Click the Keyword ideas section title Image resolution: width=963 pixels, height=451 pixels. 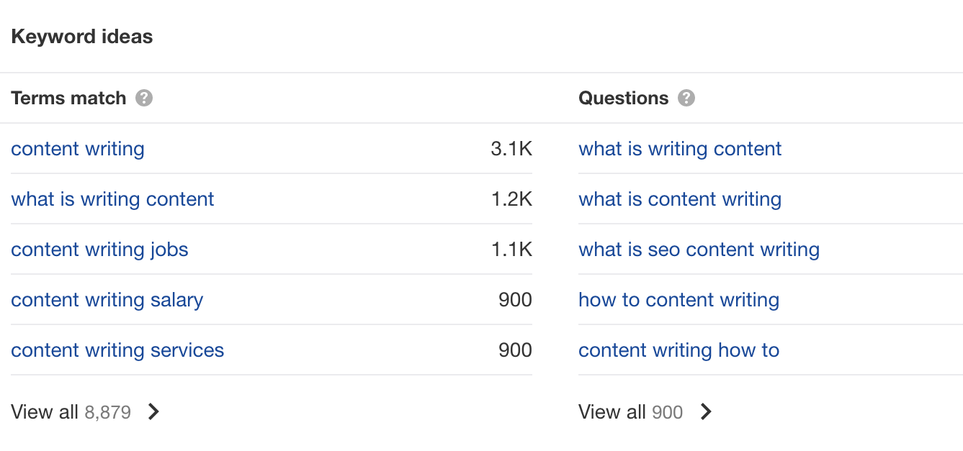point(82,37)
